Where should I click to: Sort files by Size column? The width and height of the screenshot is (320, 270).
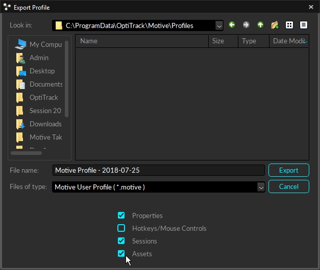coord(223,41)
